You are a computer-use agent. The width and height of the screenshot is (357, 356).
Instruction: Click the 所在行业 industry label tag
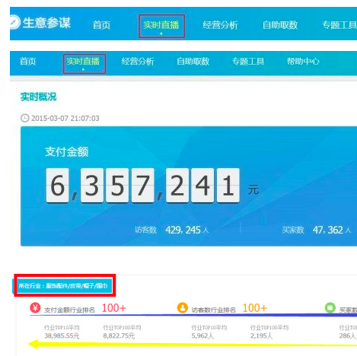point(63,286)
